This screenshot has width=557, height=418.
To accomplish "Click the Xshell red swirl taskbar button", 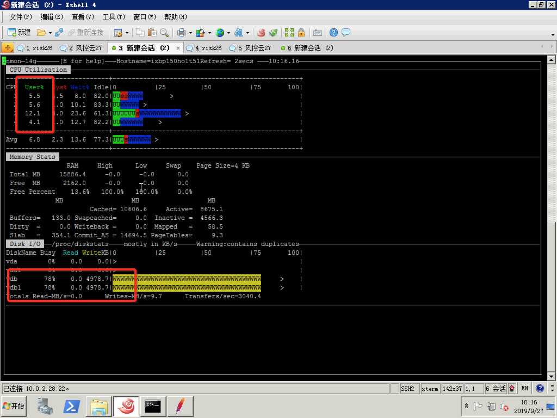I will [126, 406].
